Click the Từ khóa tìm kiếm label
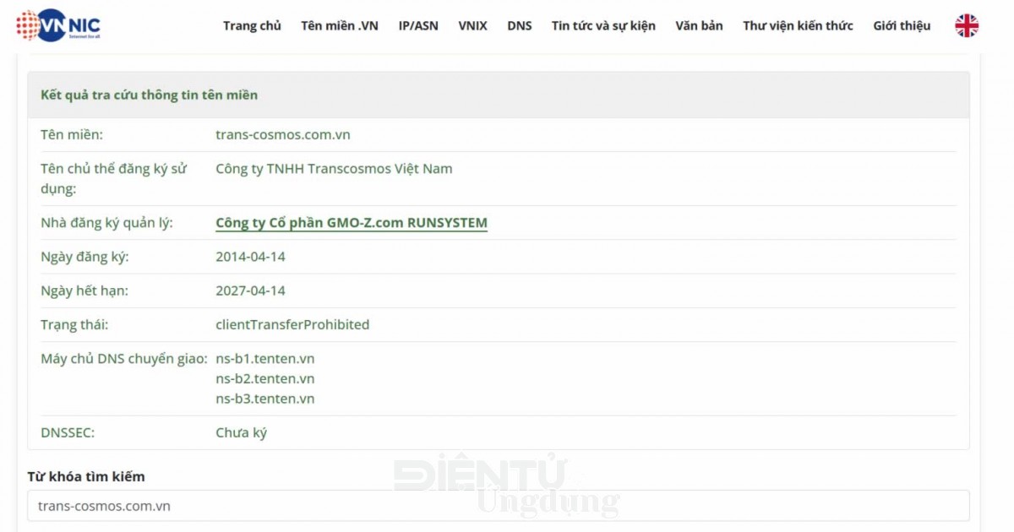The width and height of the screenshot is (1014, 532). tap(86, 476)
